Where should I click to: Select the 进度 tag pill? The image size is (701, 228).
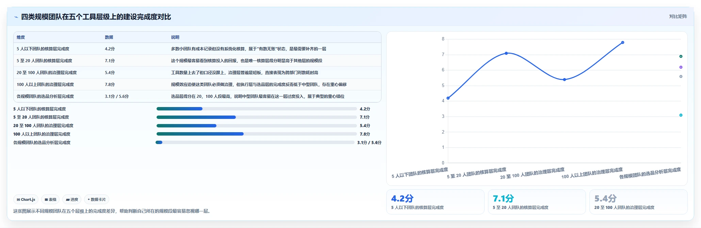[72, 199]
